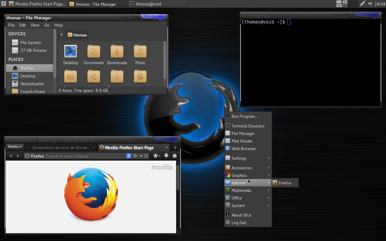The image size is (386, 241).
Task: Open a new tab with the plus button
Action: [175, 148]
